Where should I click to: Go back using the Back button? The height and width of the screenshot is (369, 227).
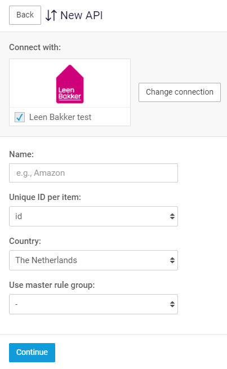click(25, 15)
